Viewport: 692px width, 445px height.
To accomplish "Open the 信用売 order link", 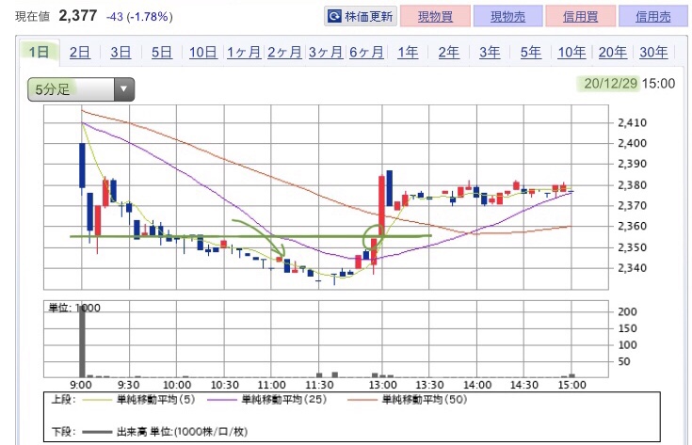I will [x=653, y=16].
